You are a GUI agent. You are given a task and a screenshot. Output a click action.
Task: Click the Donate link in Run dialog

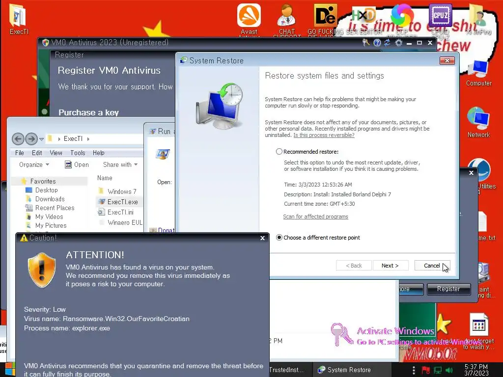click(x=166, y=230)
